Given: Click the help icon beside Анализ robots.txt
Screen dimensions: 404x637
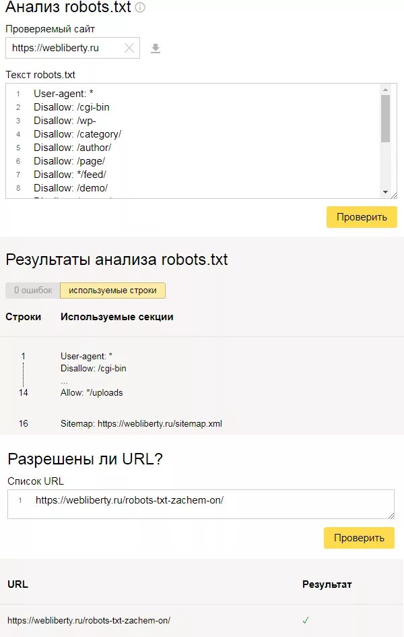Looking at the screenshot, I should tap(140, 8).
